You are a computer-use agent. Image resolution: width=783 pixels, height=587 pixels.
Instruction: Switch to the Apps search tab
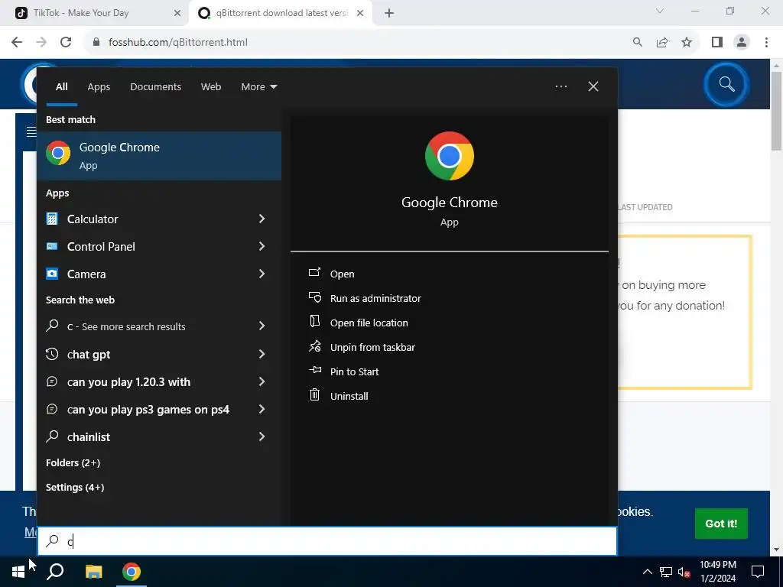coord(99,87)
